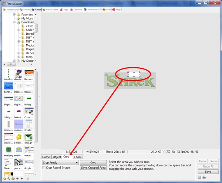
Task: Click the zoom out magnifier icon
Action: click(x=197, y=152)
